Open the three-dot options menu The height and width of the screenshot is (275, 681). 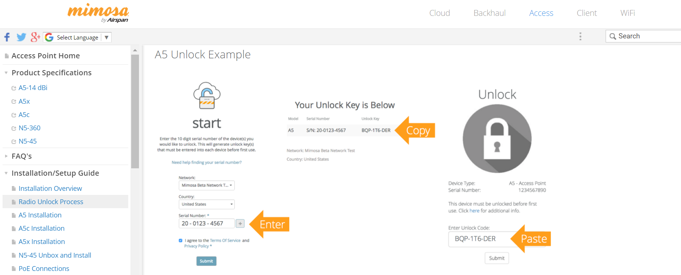[x=580, y=36]
